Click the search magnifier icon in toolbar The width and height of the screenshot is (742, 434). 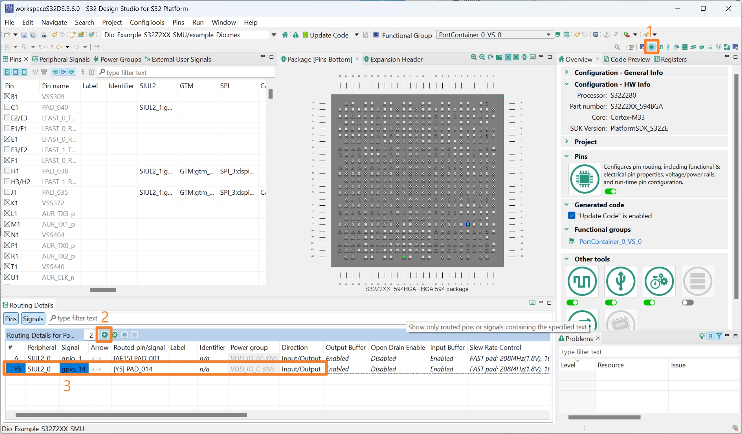[x=617, y=47]
